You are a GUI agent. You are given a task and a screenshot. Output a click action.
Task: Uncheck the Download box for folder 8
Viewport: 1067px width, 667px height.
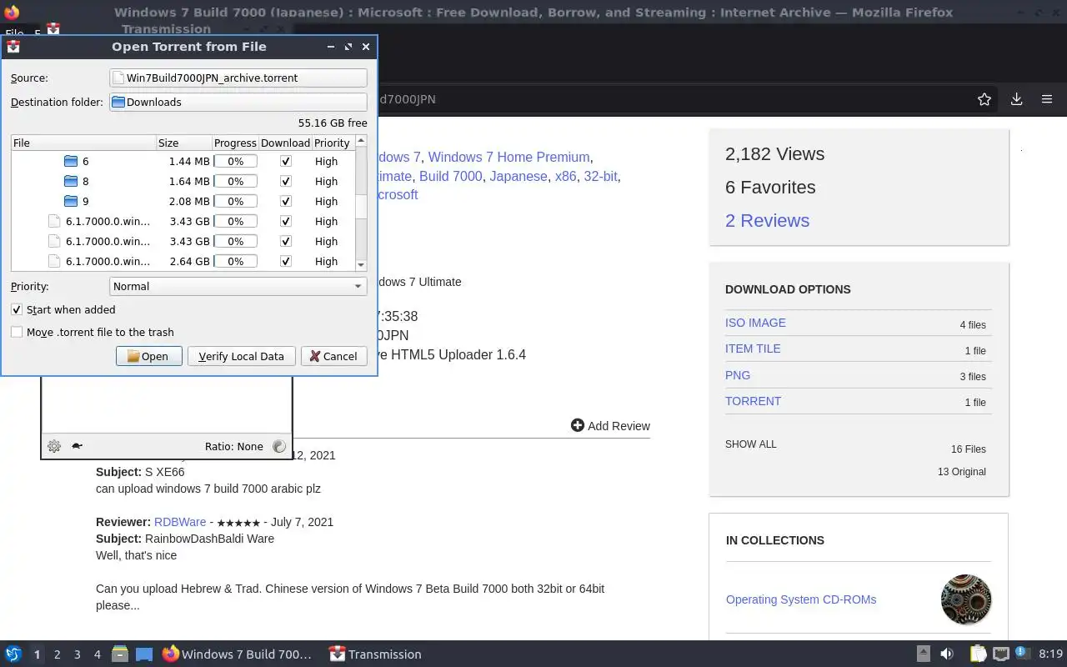(x=286, y=181)
